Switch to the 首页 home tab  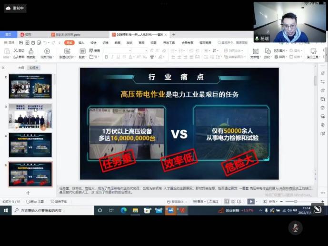9,34
